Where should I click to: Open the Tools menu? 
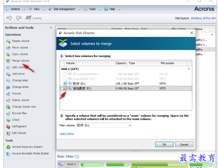pos(92,9)
